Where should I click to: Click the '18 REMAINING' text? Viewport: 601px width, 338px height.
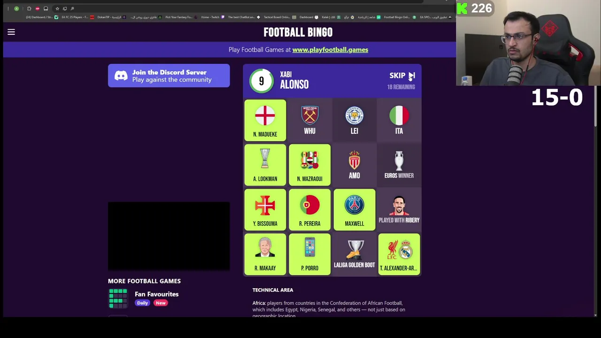click(x=401, y=87)
